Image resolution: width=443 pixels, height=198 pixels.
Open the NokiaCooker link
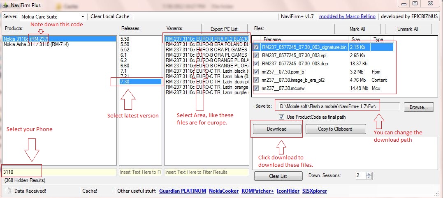224,191
